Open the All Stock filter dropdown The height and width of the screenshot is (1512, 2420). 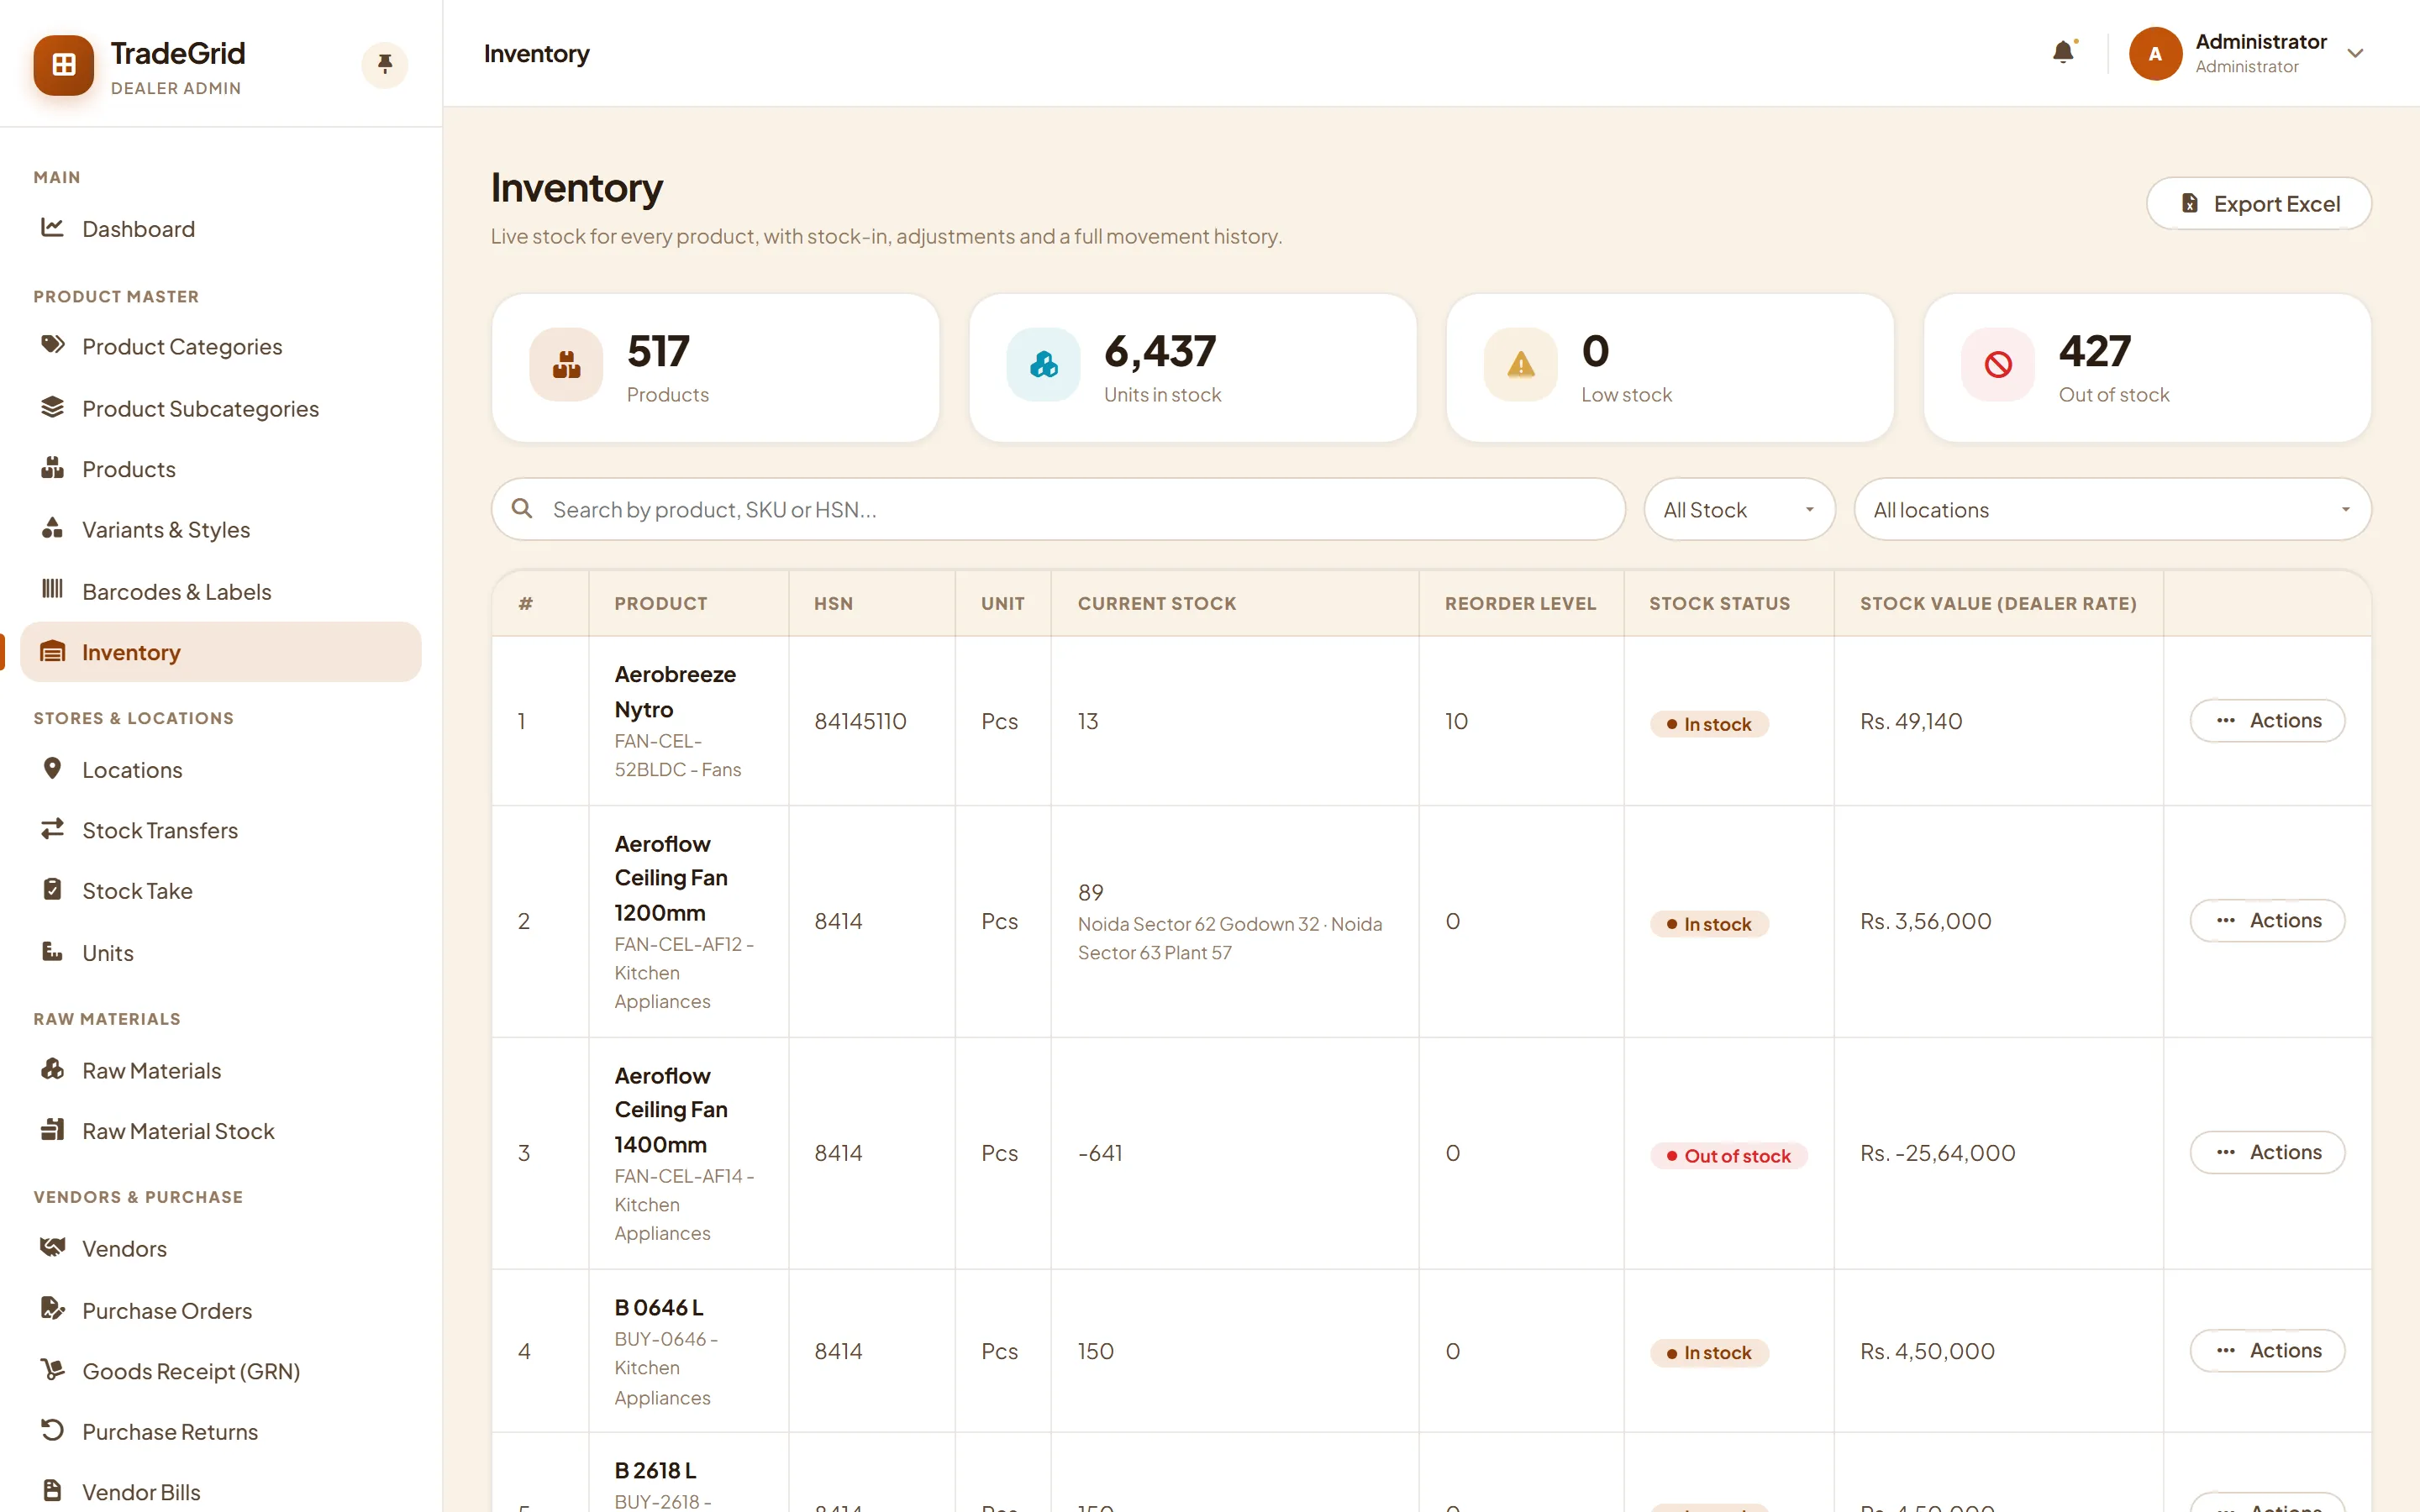1739,510
